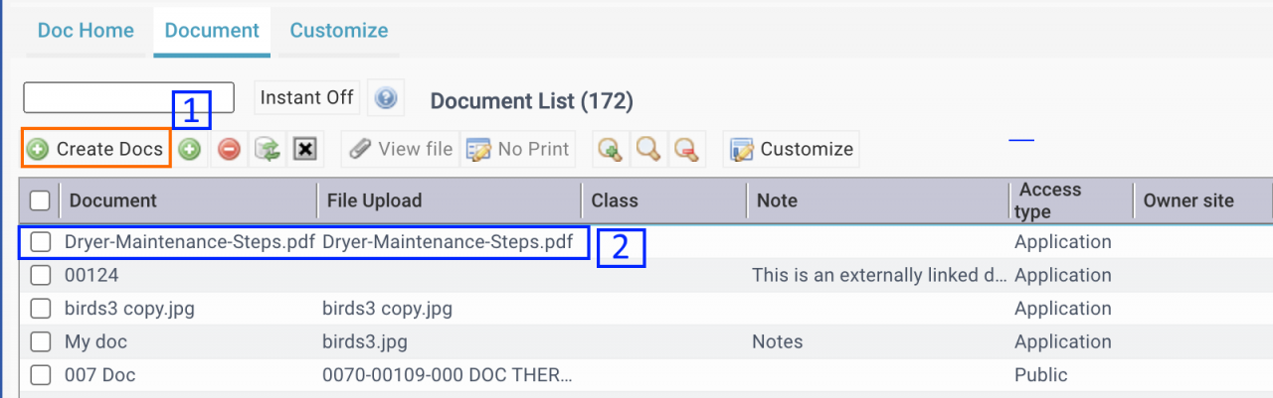Click the plain magnifier reset zoom icon
The image size is (1273, 398).
point(648,149)
